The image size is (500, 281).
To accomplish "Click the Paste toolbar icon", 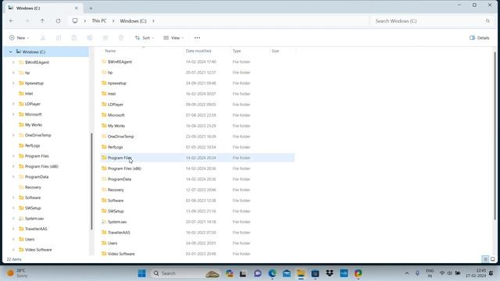I will (x=74, y=38).
